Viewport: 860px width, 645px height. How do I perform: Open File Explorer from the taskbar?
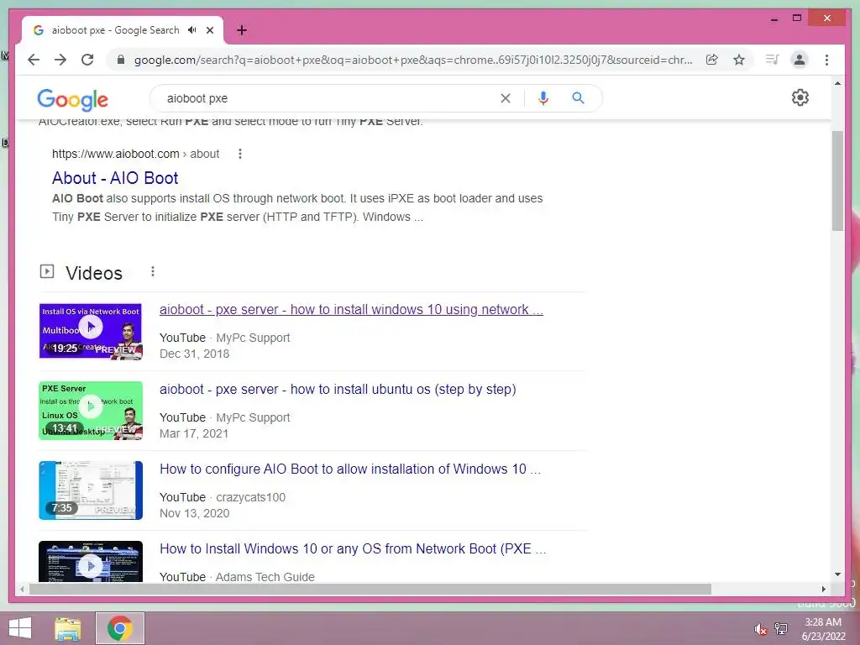pyautogui.click(x=68, y=628)
